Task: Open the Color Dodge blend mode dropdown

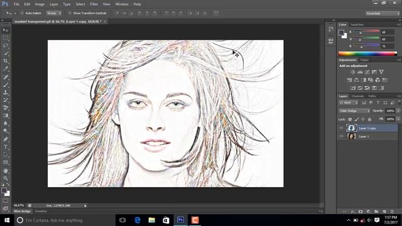Action: (354, 111)
